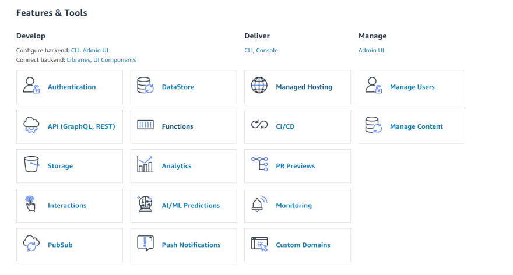Open the PubSub feature link
The image size is (513, 275).
click(60, 245)
